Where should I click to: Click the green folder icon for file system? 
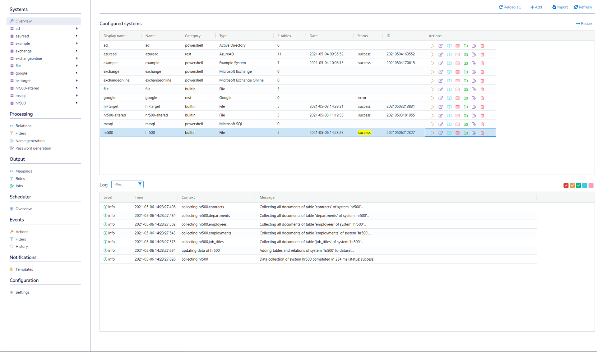point(466,89)
